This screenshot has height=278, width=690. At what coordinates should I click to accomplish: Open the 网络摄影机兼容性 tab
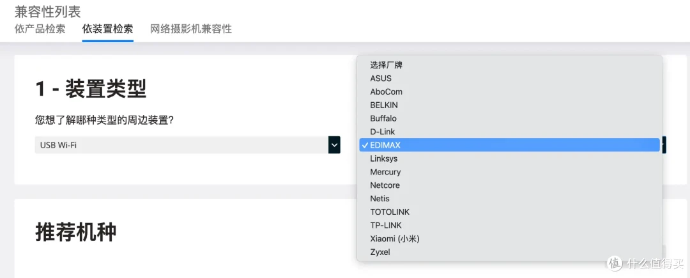coord(191,29)
